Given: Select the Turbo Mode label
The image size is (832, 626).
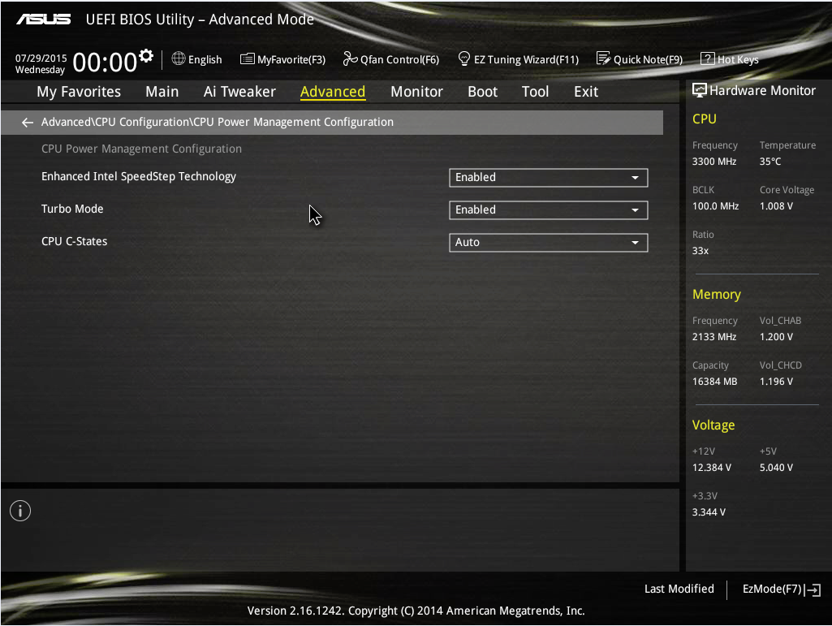Looking at the screenshot, I should pos(72,209).
